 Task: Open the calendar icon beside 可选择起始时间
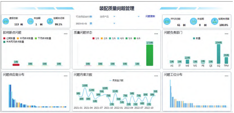(91, 17)
